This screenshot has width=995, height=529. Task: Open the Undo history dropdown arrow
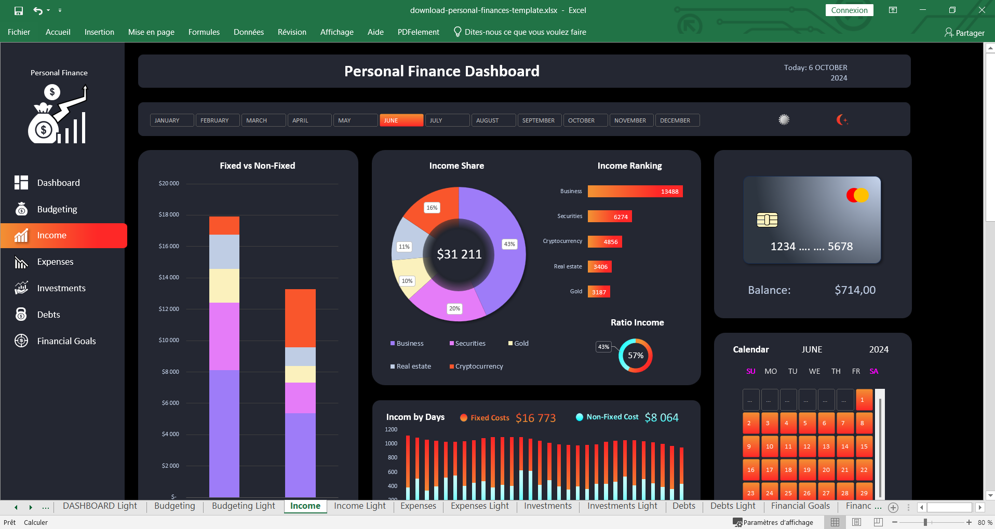point(48,10)
